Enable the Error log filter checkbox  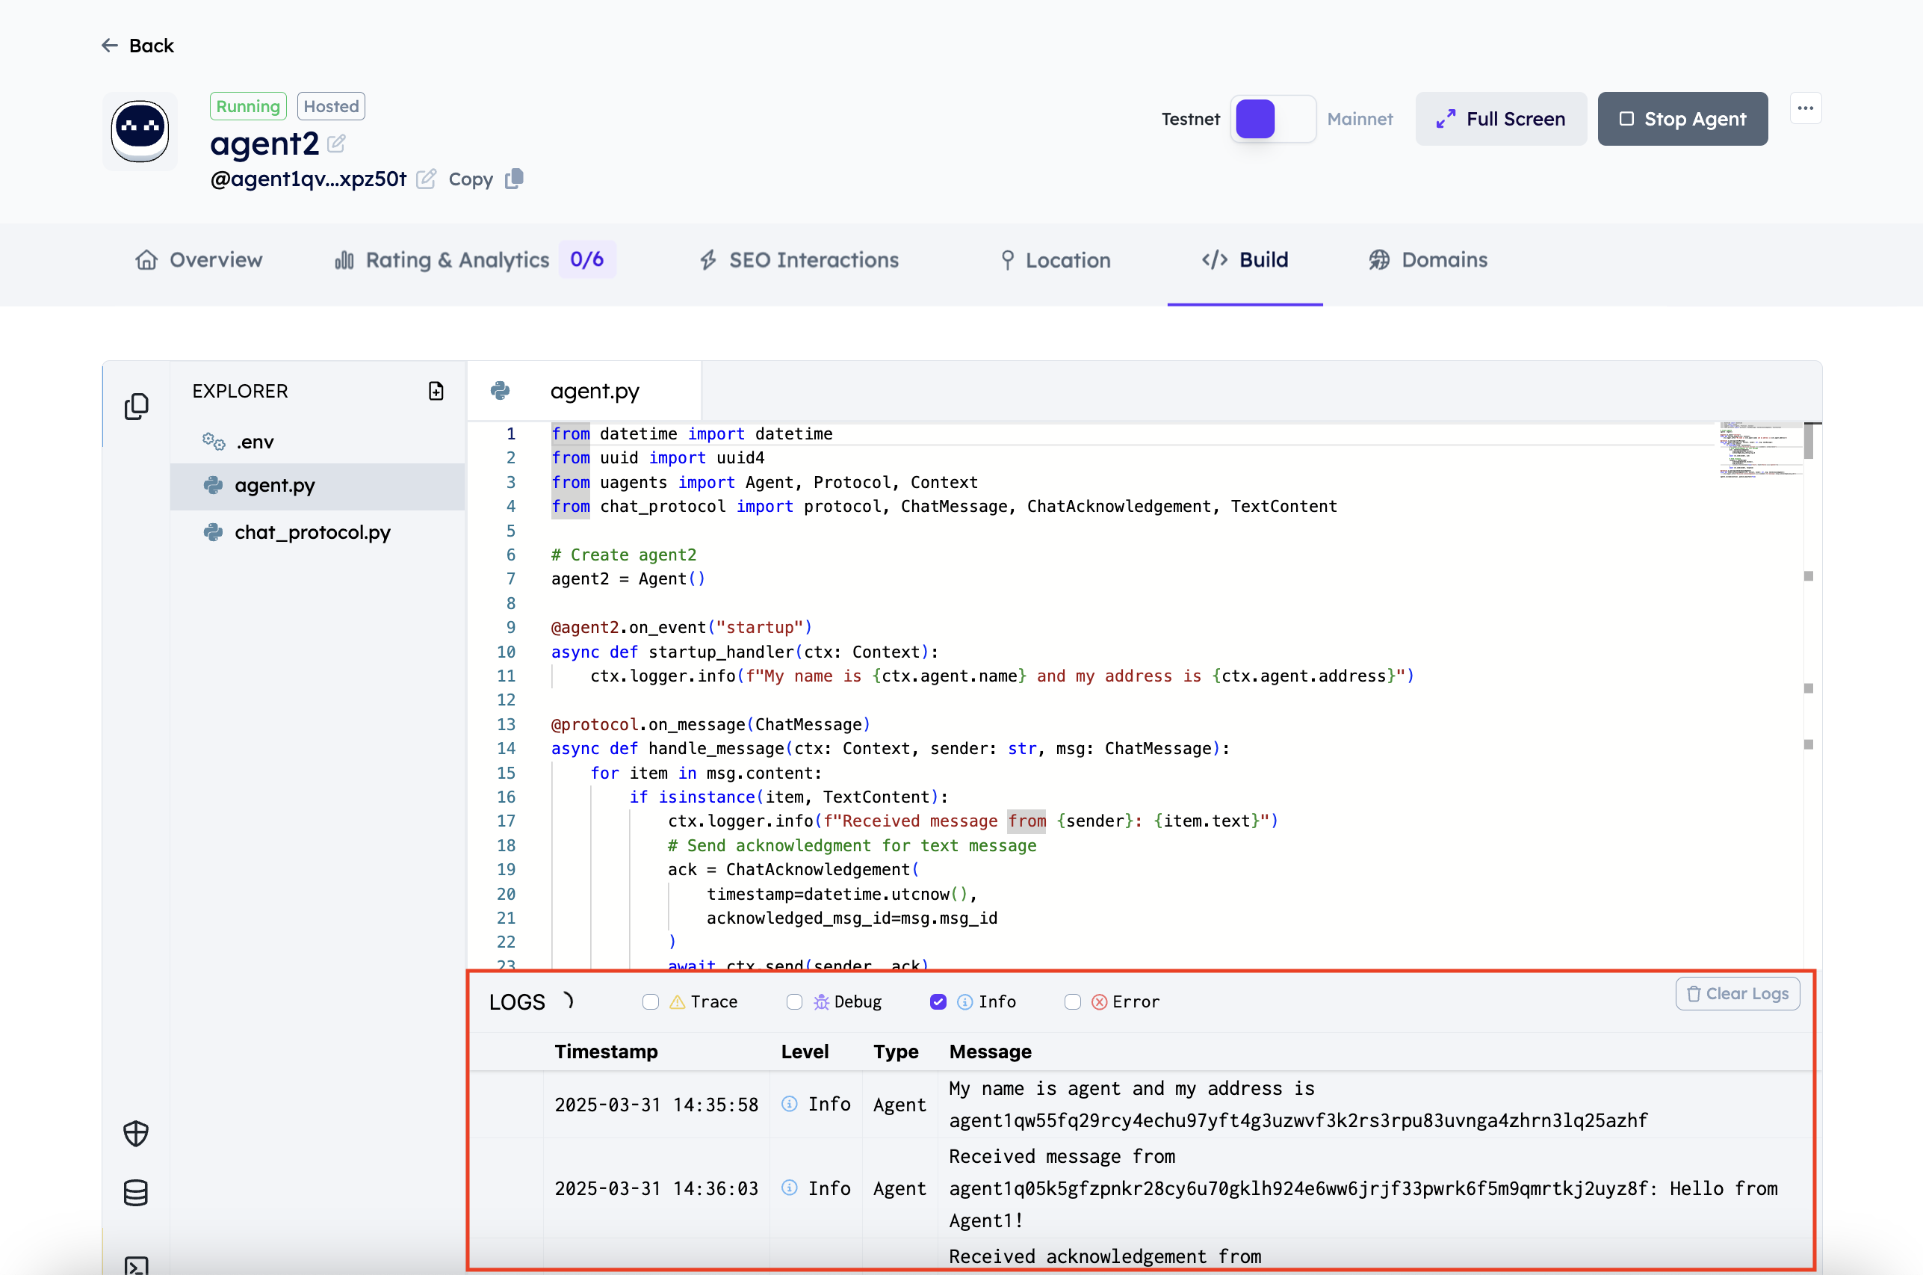(x=1072, y=1001)
